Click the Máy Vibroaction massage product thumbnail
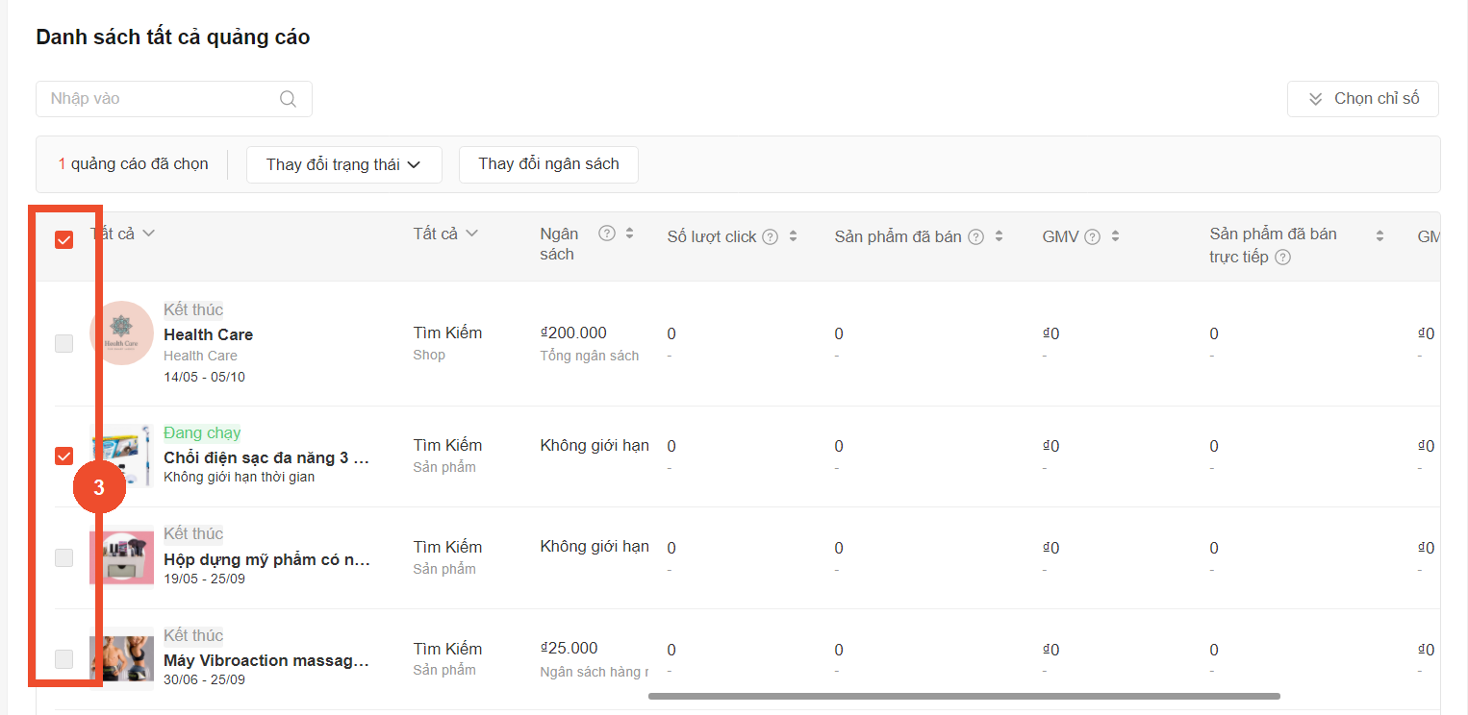The width and height of the screenshot is (1468, 715). pyautogui.click(x=121, y=658)
